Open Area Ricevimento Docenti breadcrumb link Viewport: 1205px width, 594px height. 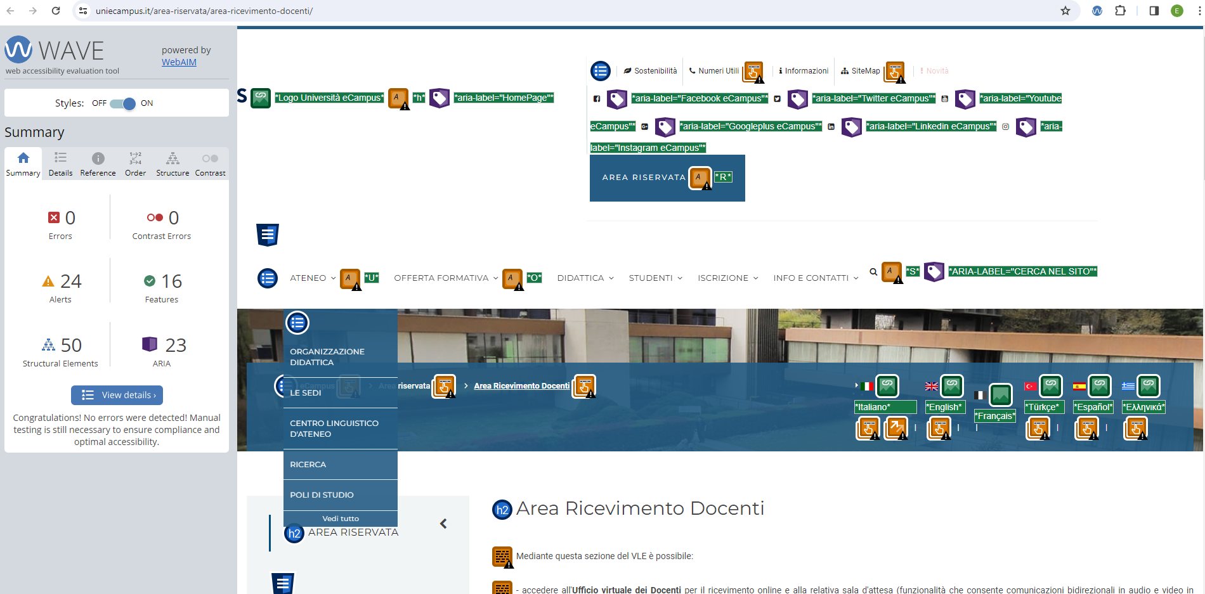click(x=521, y=386)
